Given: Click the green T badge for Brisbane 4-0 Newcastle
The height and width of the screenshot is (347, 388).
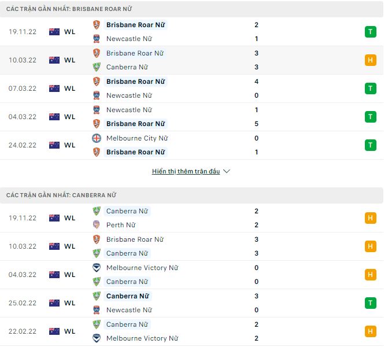Looking at the screenshot, I should (x=371, y=88).
